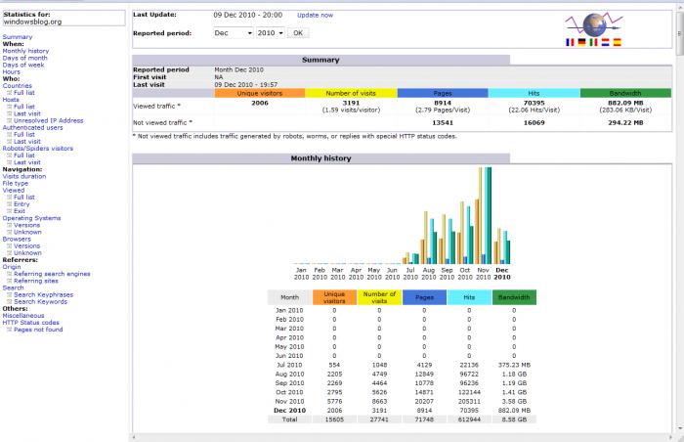Open the Countries link in sidebar
This screenshot has width=684, height=442.
coord(17,85)
